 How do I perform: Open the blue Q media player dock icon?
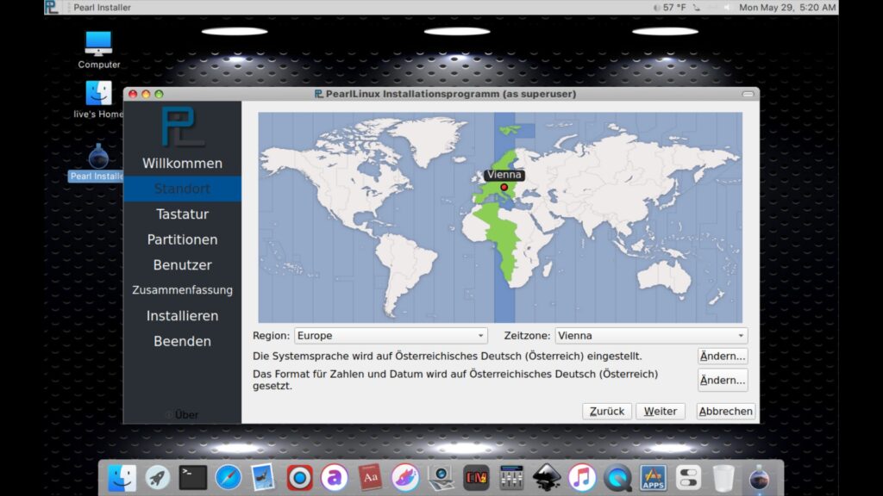click(x=617, y=478)
